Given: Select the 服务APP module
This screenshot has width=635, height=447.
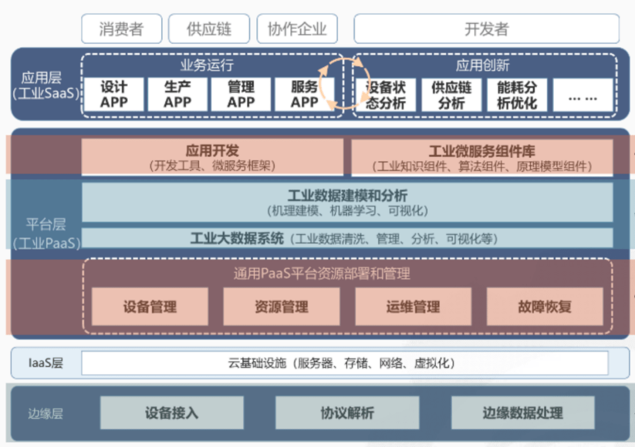Looking at the screenshot, I should click(x=304, y=95).
